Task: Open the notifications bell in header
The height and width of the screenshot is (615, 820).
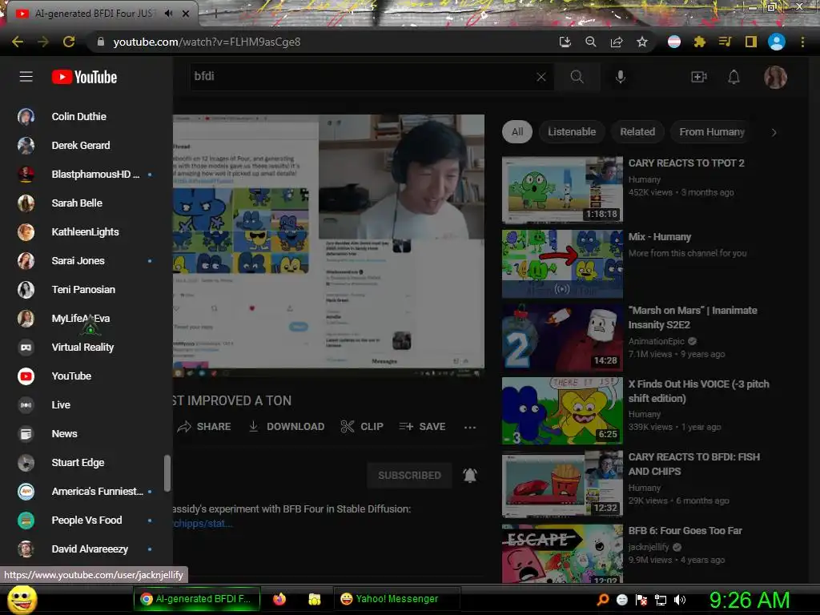Action: pyautogui.click(x=734, y=77)
